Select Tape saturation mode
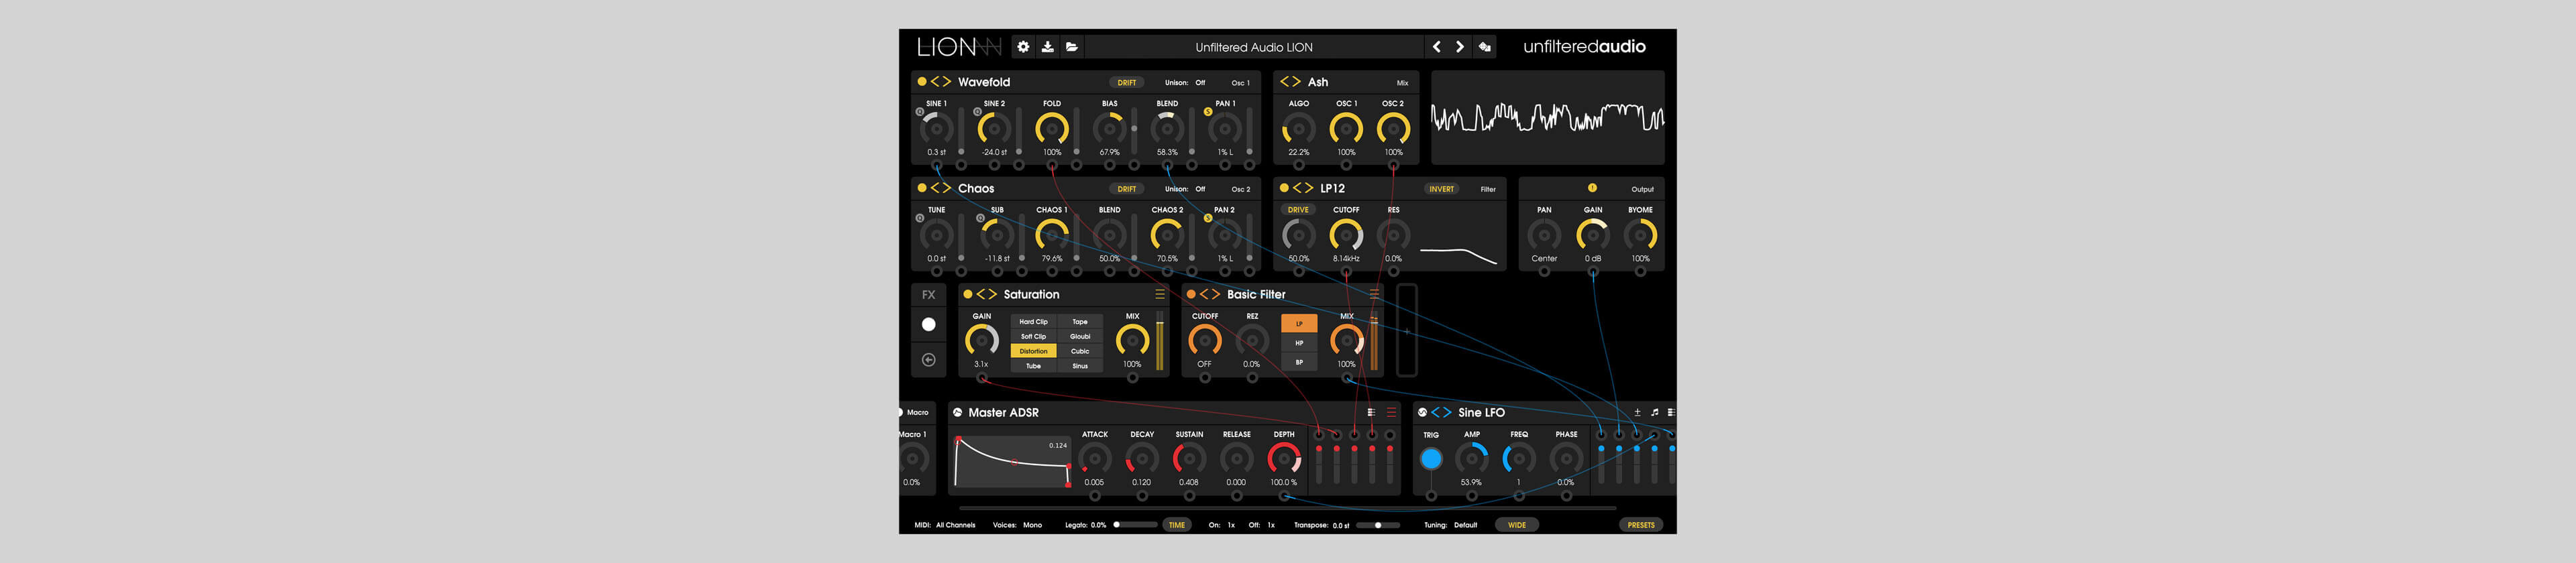Viewport: 2576px width, 563px height. tap(1080, 322)
